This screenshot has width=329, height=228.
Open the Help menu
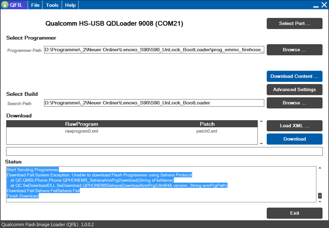[70, 5]
